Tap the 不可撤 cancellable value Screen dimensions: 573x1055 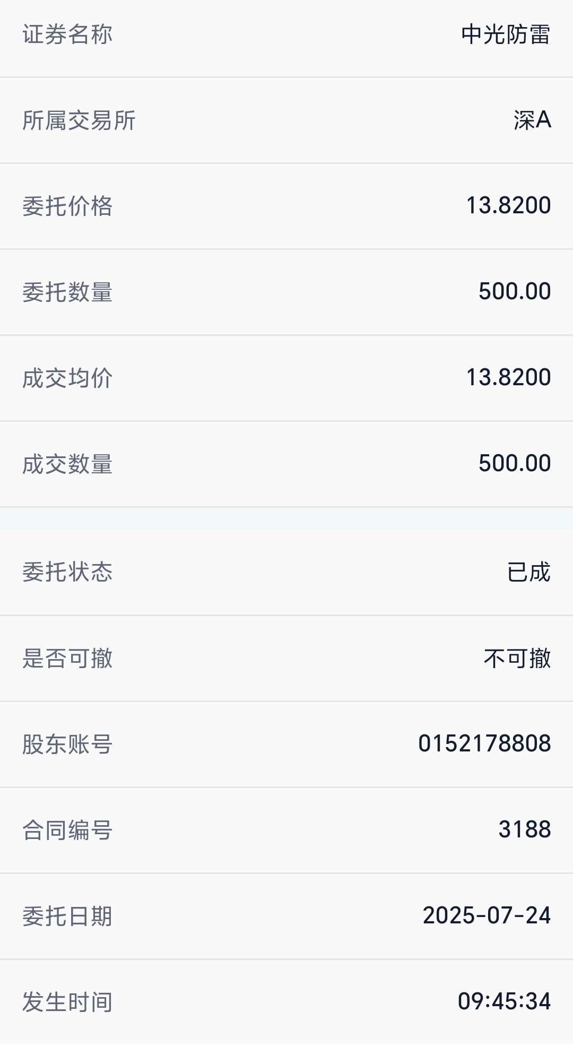click(517, 659)
